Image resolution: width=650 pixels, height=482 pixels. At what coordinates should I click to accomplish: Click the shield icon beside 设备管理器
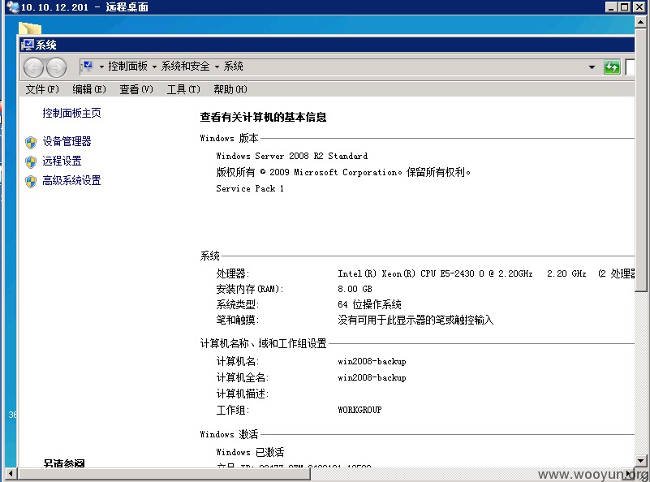(31, 142)
